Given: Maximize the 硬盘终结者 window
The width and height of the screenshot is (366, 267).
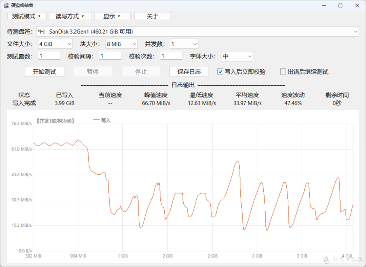Looking at the screenshot, I should tap(340, 6).
